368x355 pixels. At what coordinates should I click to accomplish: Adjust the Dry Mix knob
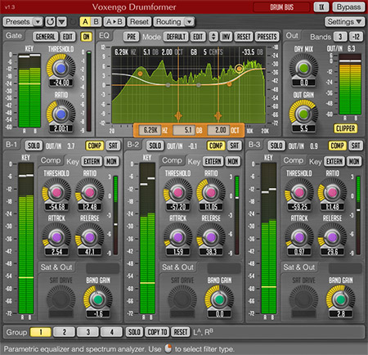tap(303, 68)
